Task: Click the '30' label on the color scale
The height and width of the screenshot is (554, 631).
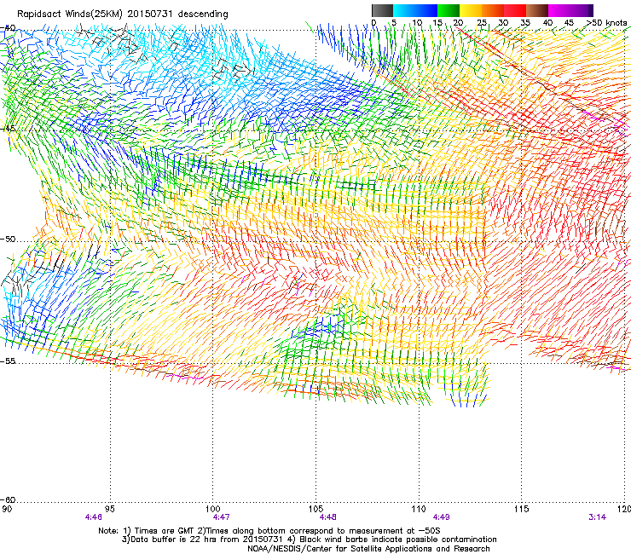Action: (x=503, y=23)
